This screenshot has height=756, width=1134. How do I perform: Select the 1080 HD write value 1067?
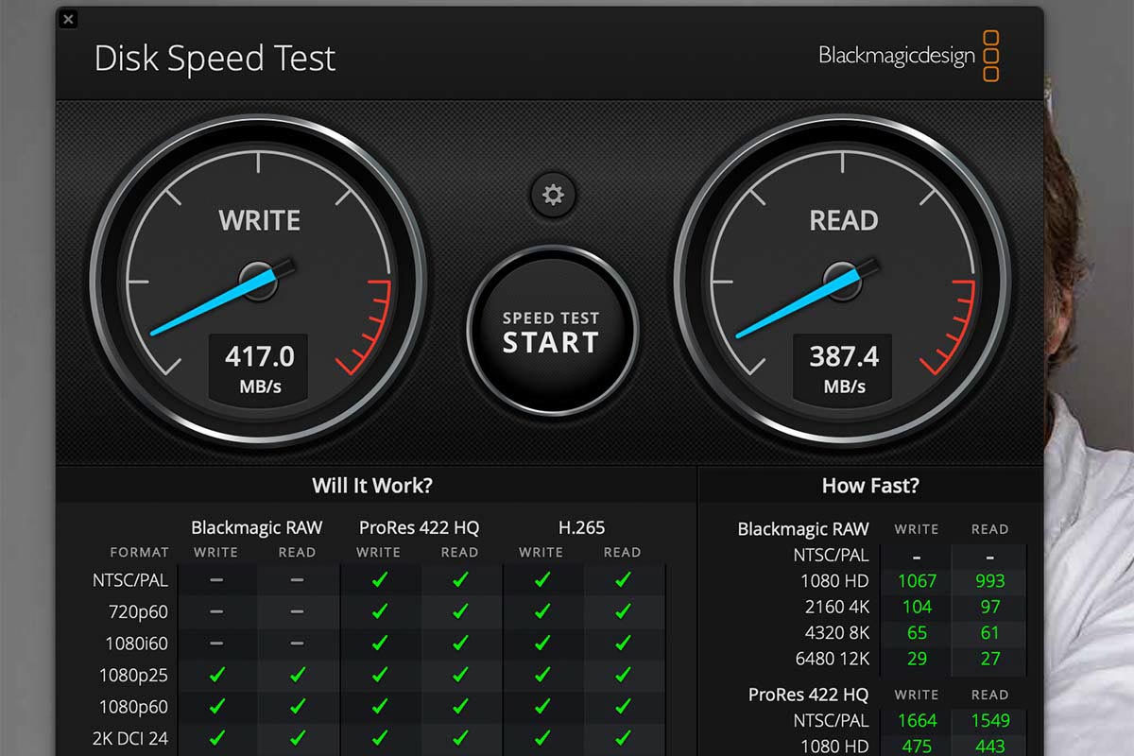tap(917, 581)
